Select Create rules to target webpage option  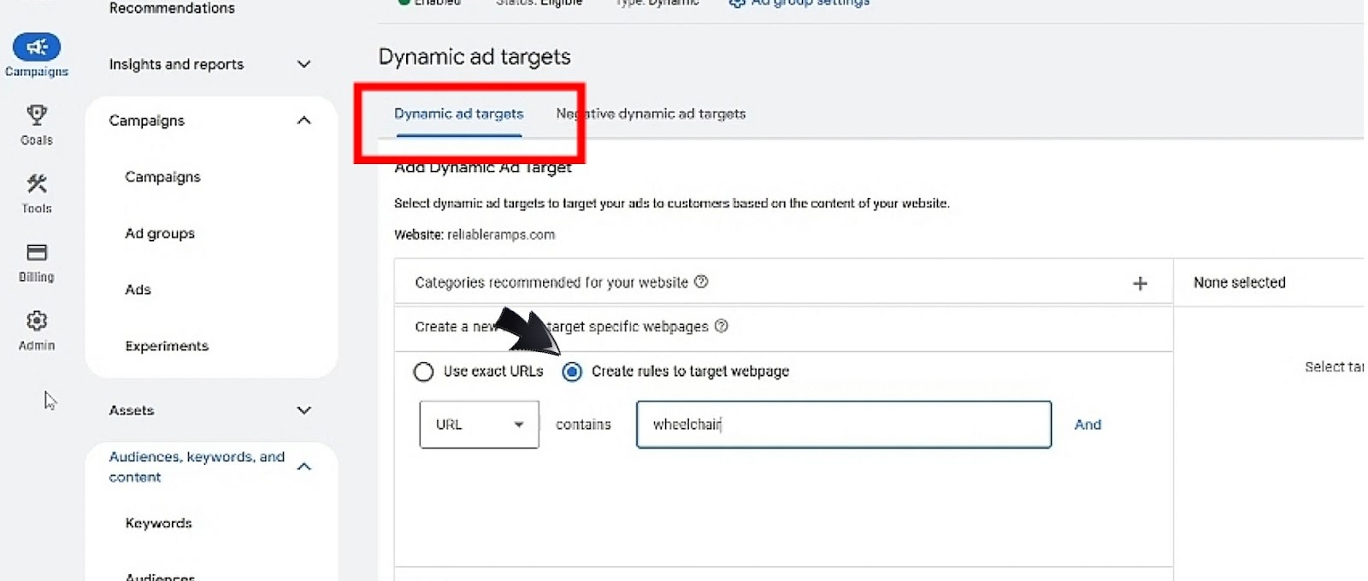point(572,372)
